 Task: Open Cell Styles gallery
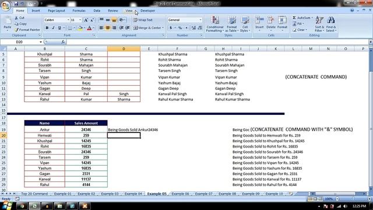[x=245, y=24]
